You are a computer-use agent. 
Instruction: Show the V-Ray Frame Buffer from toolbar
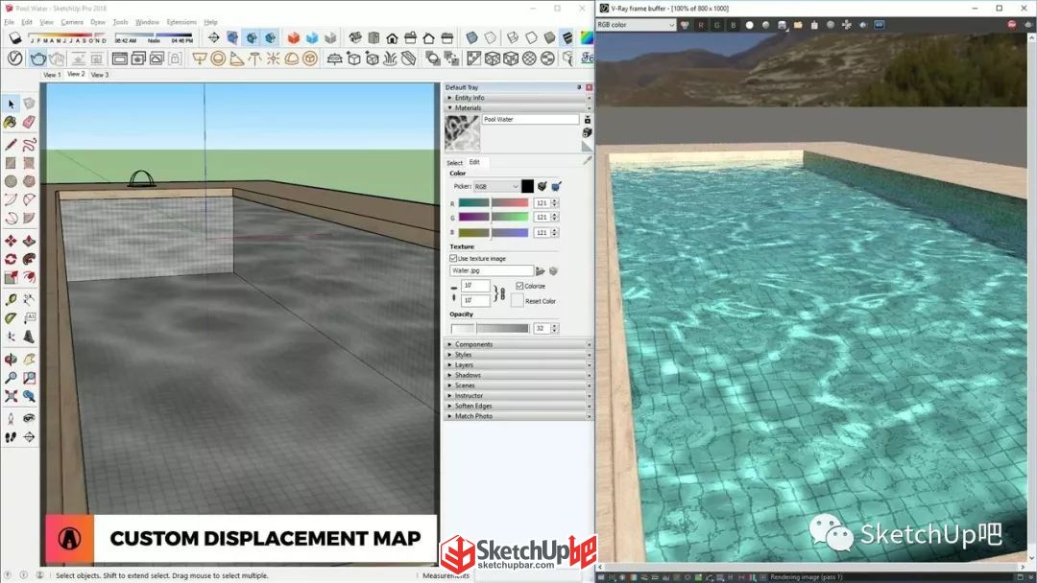tap(120, 58)
